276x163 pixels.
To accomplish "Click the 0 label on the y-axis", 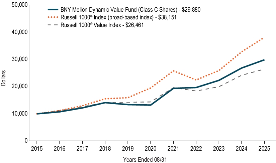I will click(x=24, y=141).
